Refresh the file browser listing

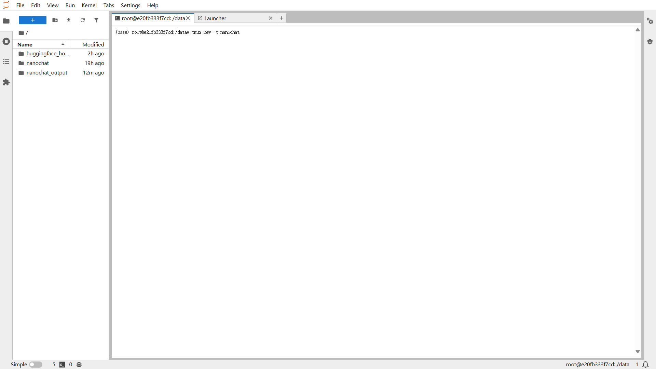click(83, 20)
